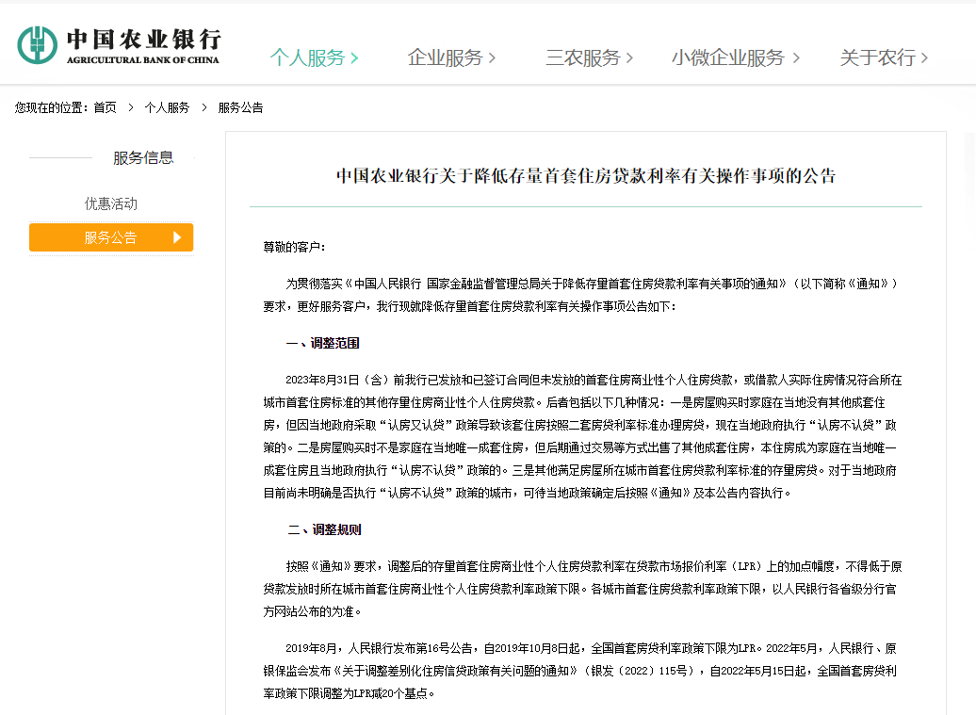976x715 pixels.
Task: Click the announcement title about housing loan rates
Action: pyautogui.click(x=585, y=176)
